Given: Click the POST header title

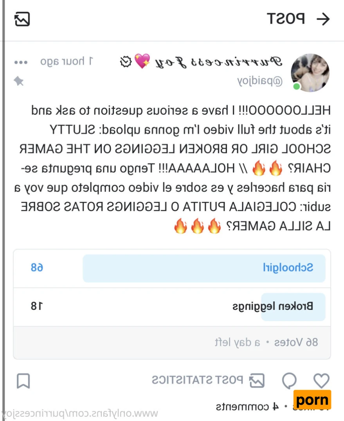Looking at the screenshot, I should click(x=286, y=19).
